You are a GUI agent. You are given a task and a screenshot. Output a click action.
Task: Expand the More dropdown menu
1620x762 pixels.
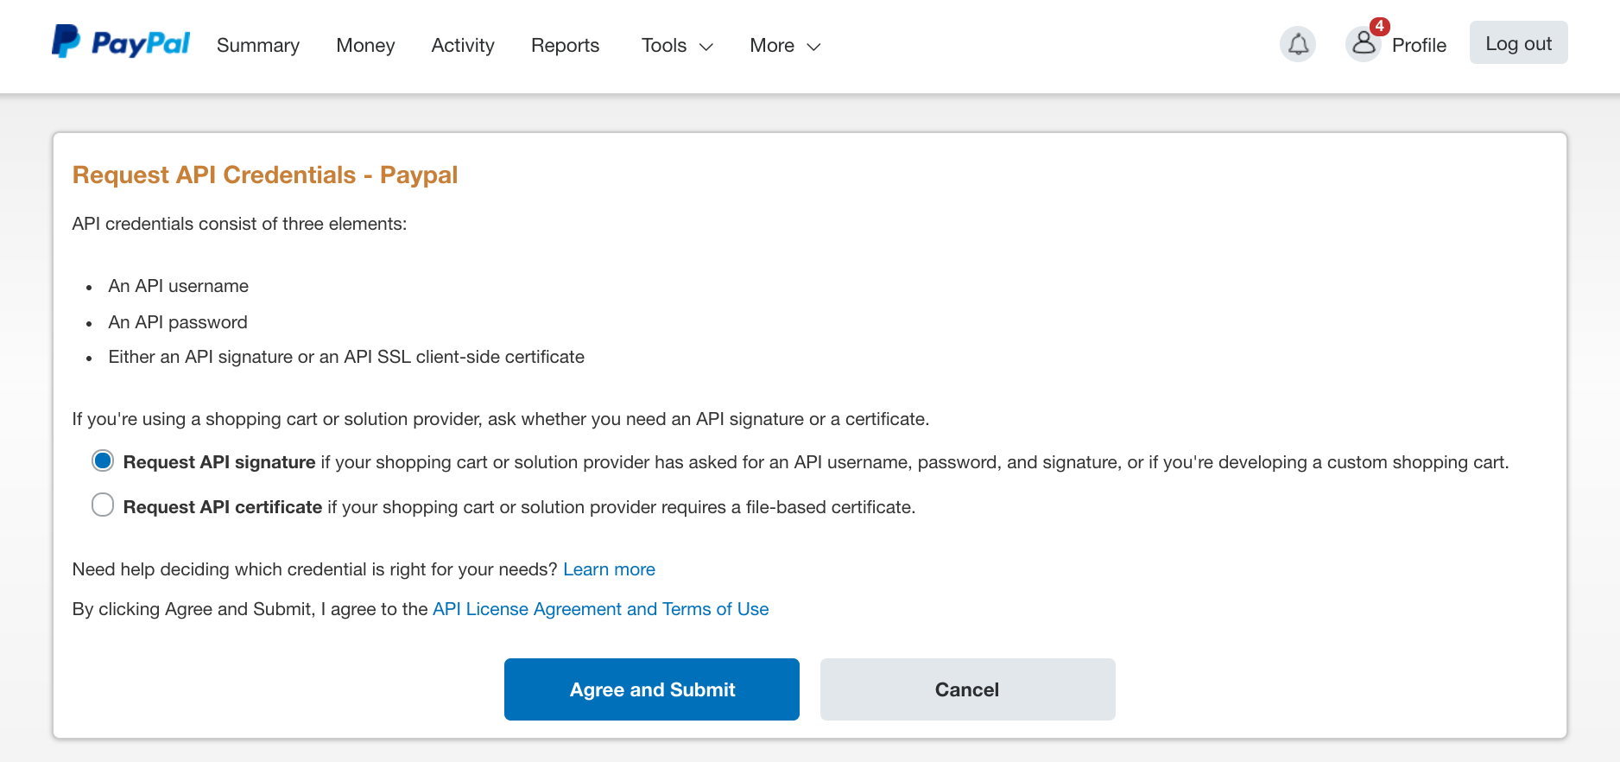coord(785,46)
